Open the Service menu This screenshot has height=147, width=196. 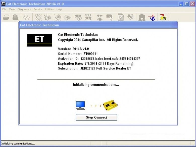tap(38, 9)
